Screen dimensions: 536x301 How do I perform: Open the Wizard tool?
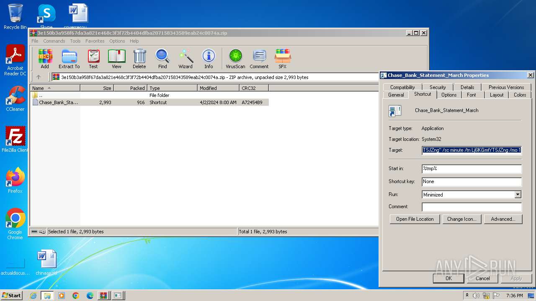tap(186, 59)
